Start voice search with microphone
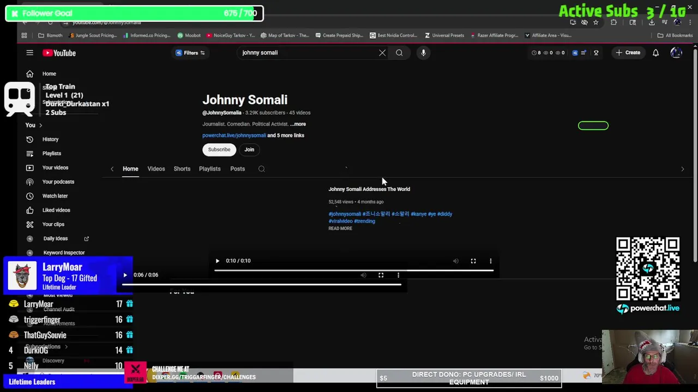This screenshot has height=392, width=698. pyautogui.click(x=423, y=53)
